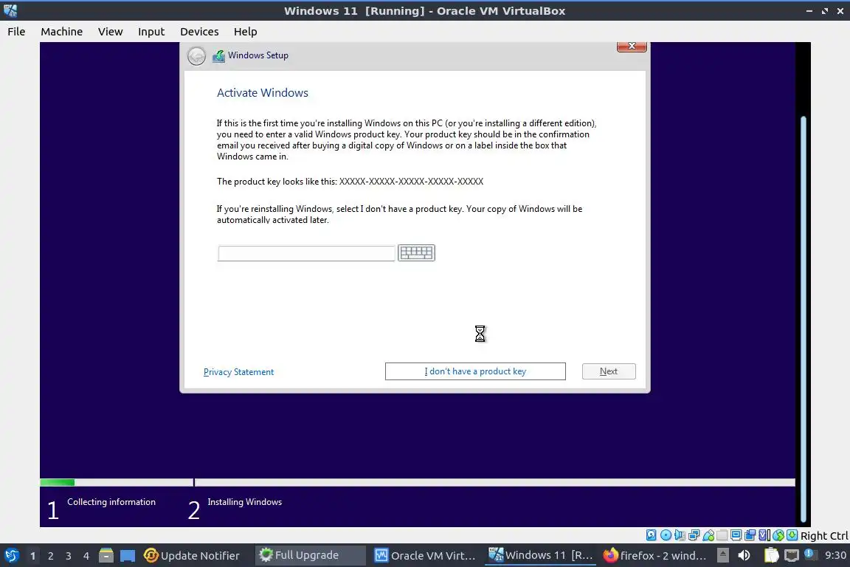Click the keyboard capture arrow icon

[792, 535]
